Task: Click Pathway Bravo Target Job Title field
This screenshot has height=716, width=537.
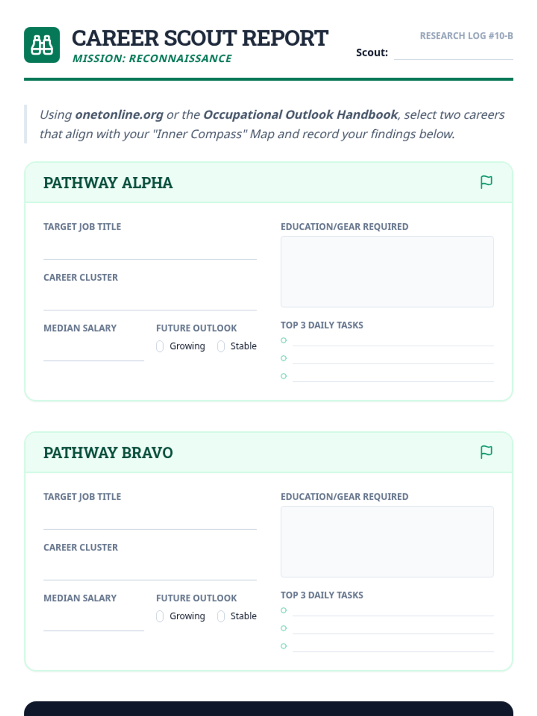Action: point(150,520)
